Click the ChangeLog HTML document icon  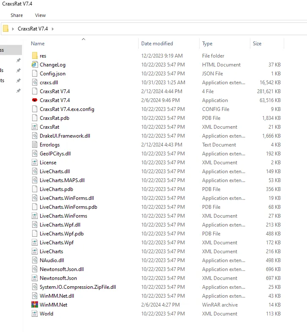35,65
